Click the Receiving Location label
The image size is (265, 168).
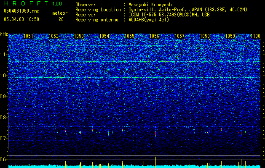tap(98, 10)
